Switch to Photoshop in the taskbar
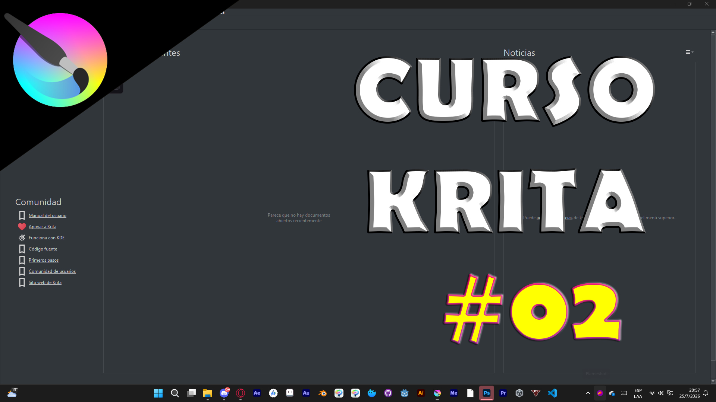This screenshot has width=716, height=402. coord(487,393)
